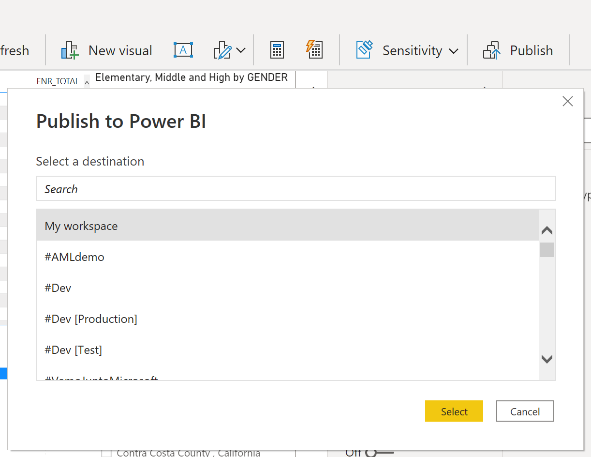Click the ENR_TOTAL sort caret
Viewport: 591px width, 457px height.
pyautogui.click(x=87, y=82)
